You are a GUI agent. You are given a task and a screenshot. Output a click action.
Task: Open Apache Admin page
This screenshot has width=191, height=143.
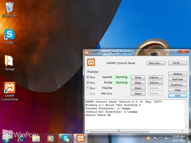[x=155, y=77]
